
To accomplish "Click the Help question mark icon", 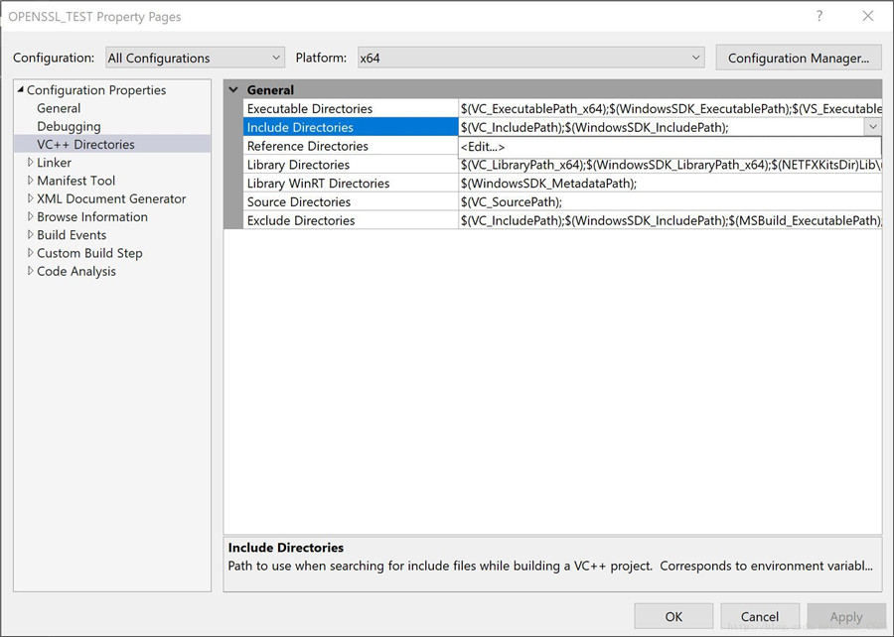I will coord(819,16).
